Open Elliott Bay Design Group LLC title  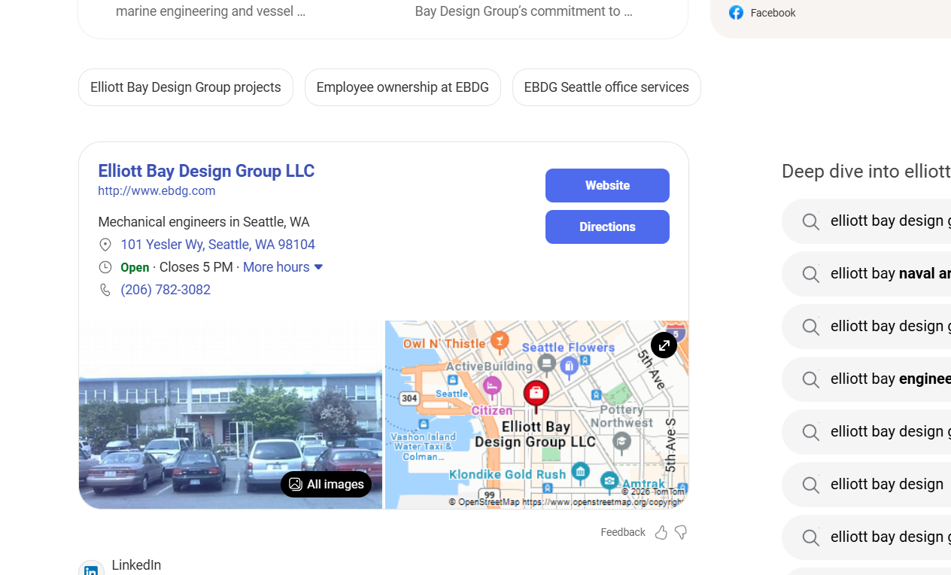(x=206, y=171)
